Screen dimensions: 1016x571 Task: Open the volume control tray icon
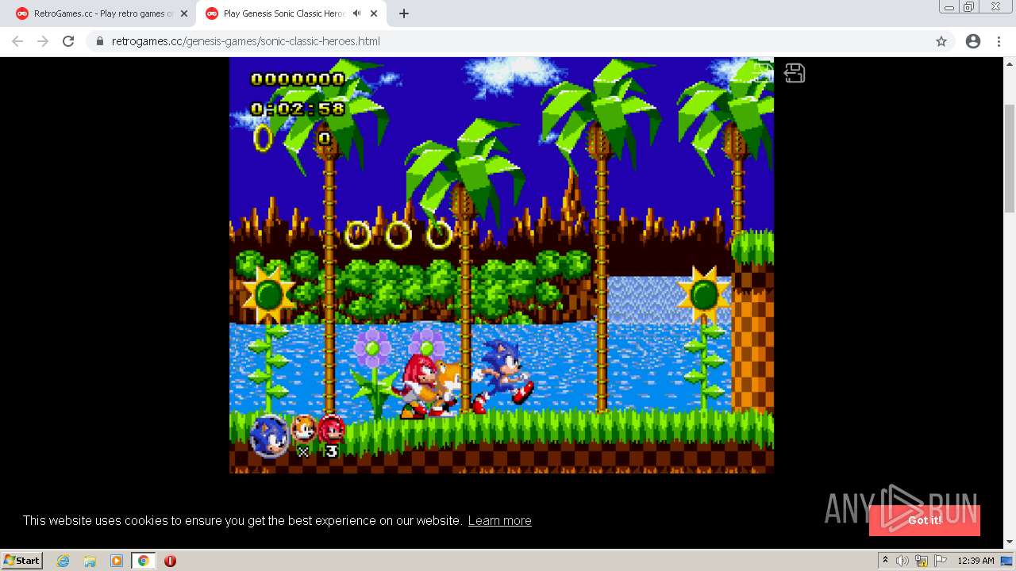(x=902, y=561)
